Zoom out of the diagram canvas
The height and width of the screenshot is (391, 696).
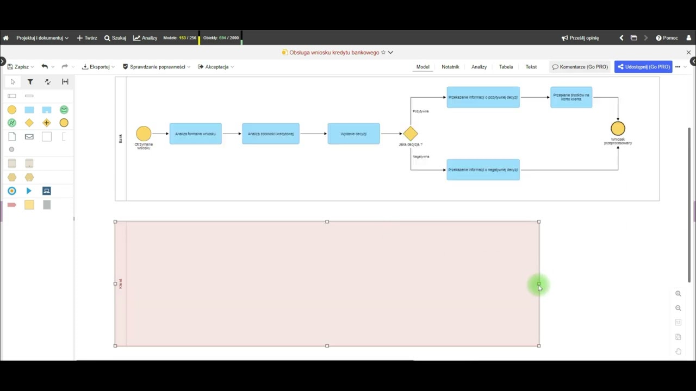coord(678,308)
